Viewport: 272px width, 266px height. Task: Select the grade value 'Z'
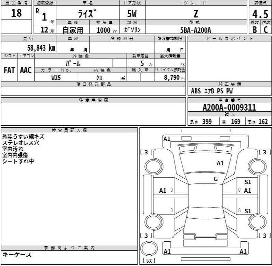coord(196,14)
